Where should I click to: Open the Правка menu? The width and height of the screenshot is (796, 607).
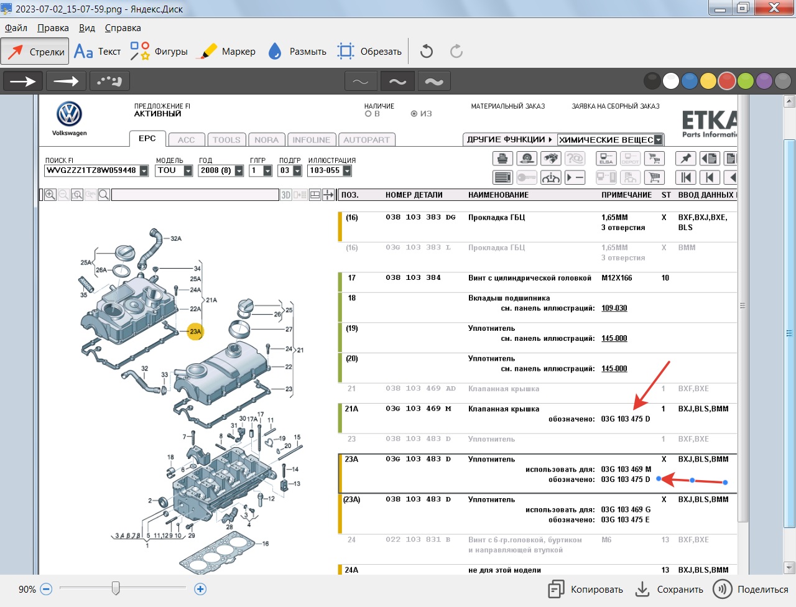click(x=53, y=28)
